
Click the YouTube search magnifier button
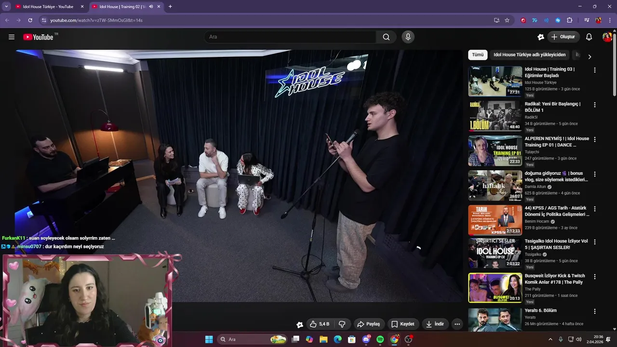pos(386,37)
